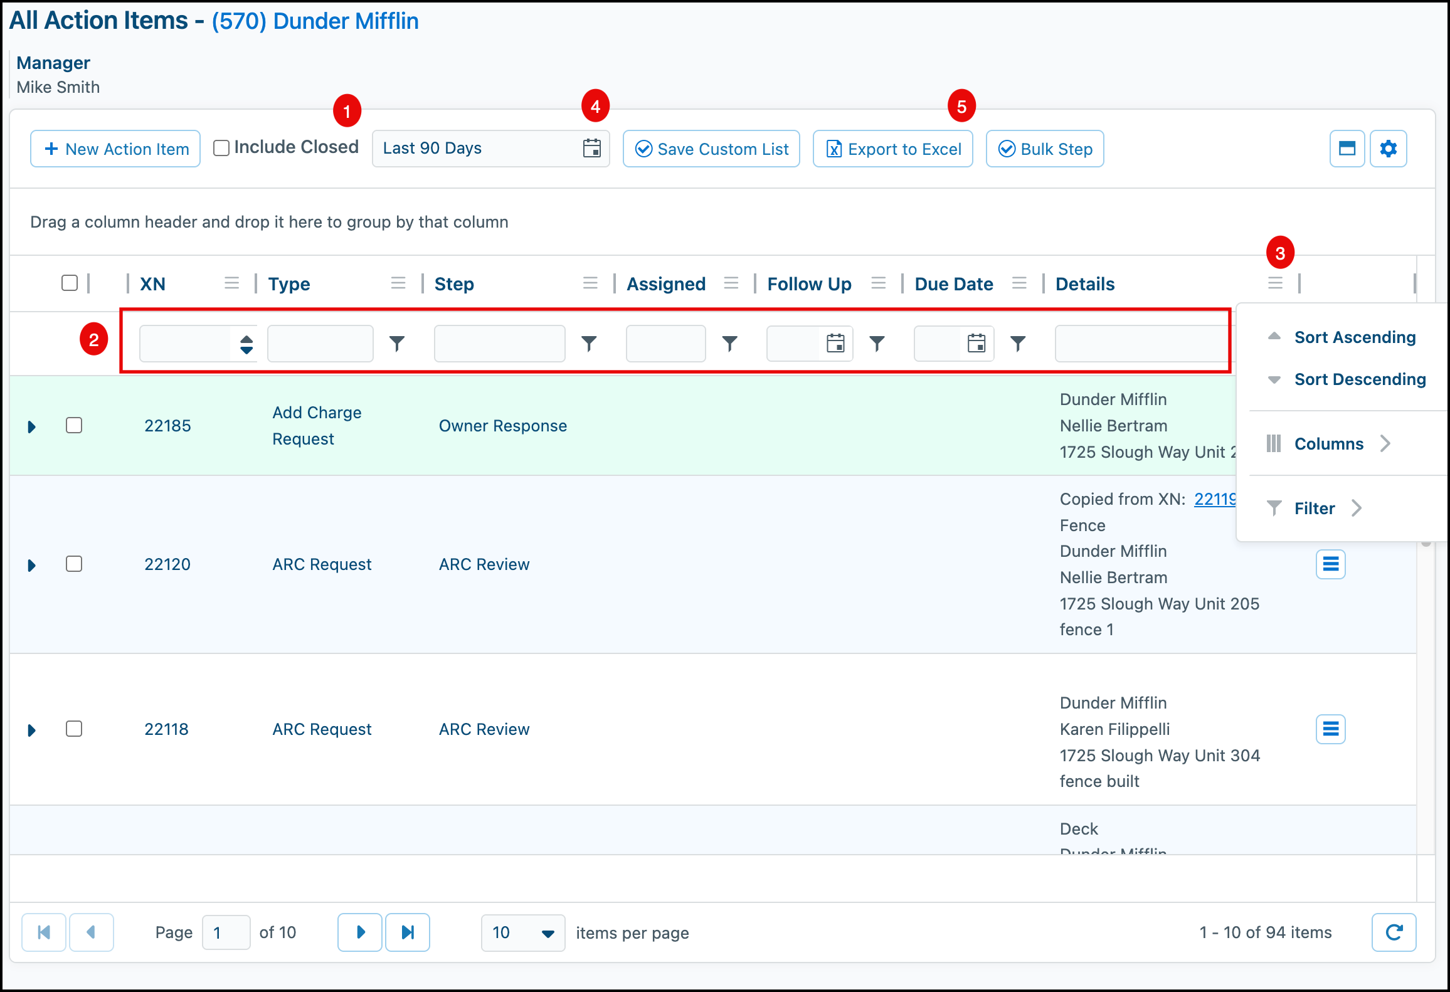Open the Due Date column menu icon

point(1019,283)
